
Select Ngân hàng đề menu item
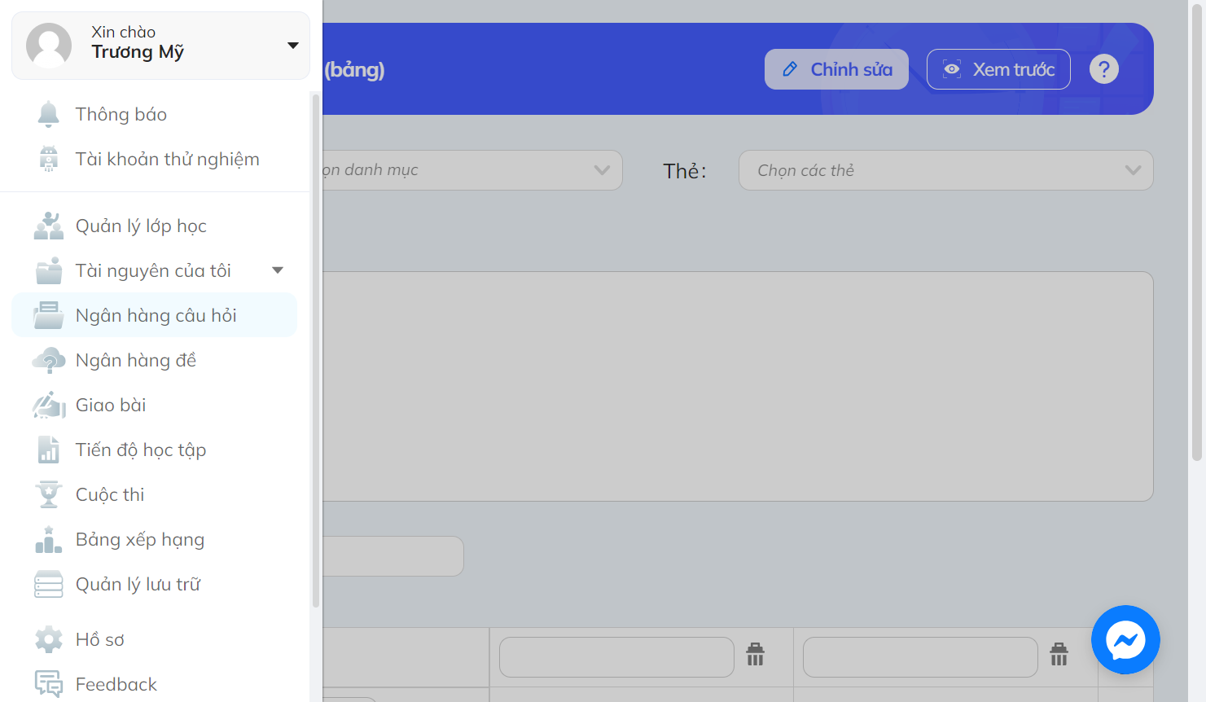[x=155, y=360]
